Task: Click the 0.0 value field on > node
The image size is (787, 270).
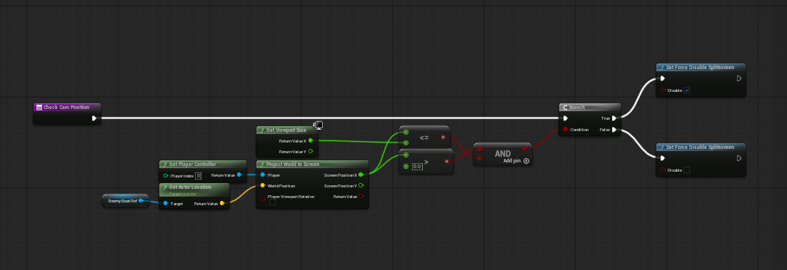Action: coord(417,166)
